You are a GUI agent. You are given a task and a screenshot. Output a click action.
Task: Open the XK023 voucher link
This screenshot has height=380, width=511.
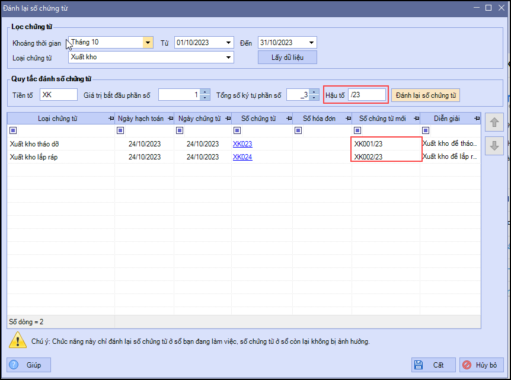tap(242, 143)
